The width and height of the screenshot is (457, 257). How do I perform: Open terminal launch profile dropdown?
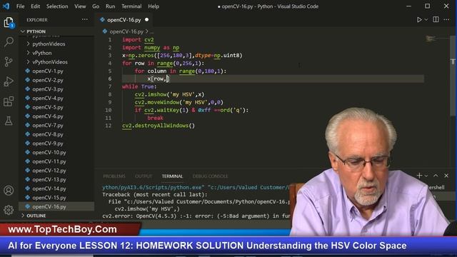426,176
